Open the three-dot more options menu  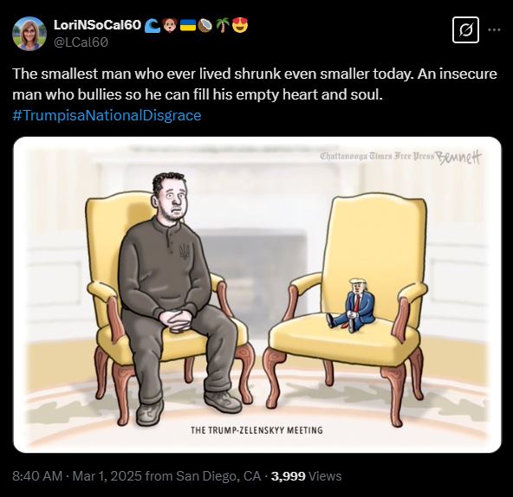(x=494, y=29)
